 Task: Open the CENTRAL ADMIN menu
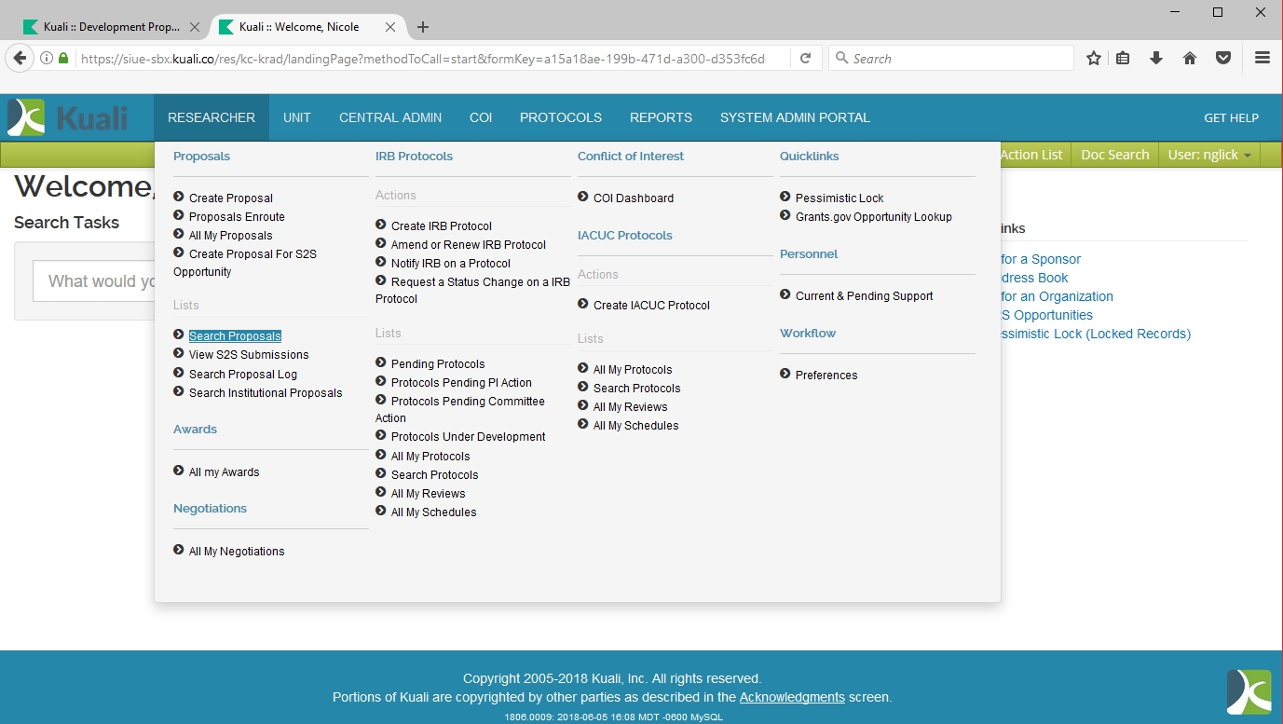point(390,117)
